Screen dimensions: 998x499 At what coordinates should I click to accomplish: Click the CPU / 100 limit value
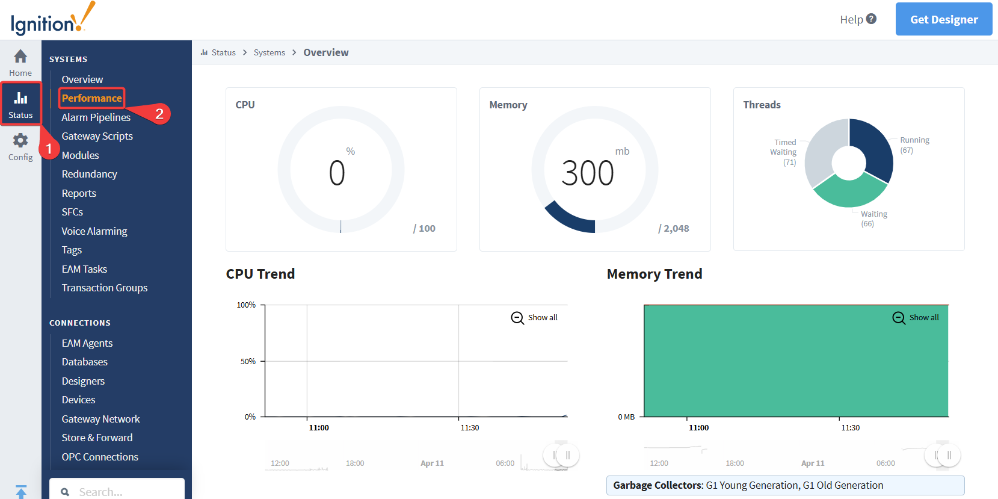[x=424, y=229]
